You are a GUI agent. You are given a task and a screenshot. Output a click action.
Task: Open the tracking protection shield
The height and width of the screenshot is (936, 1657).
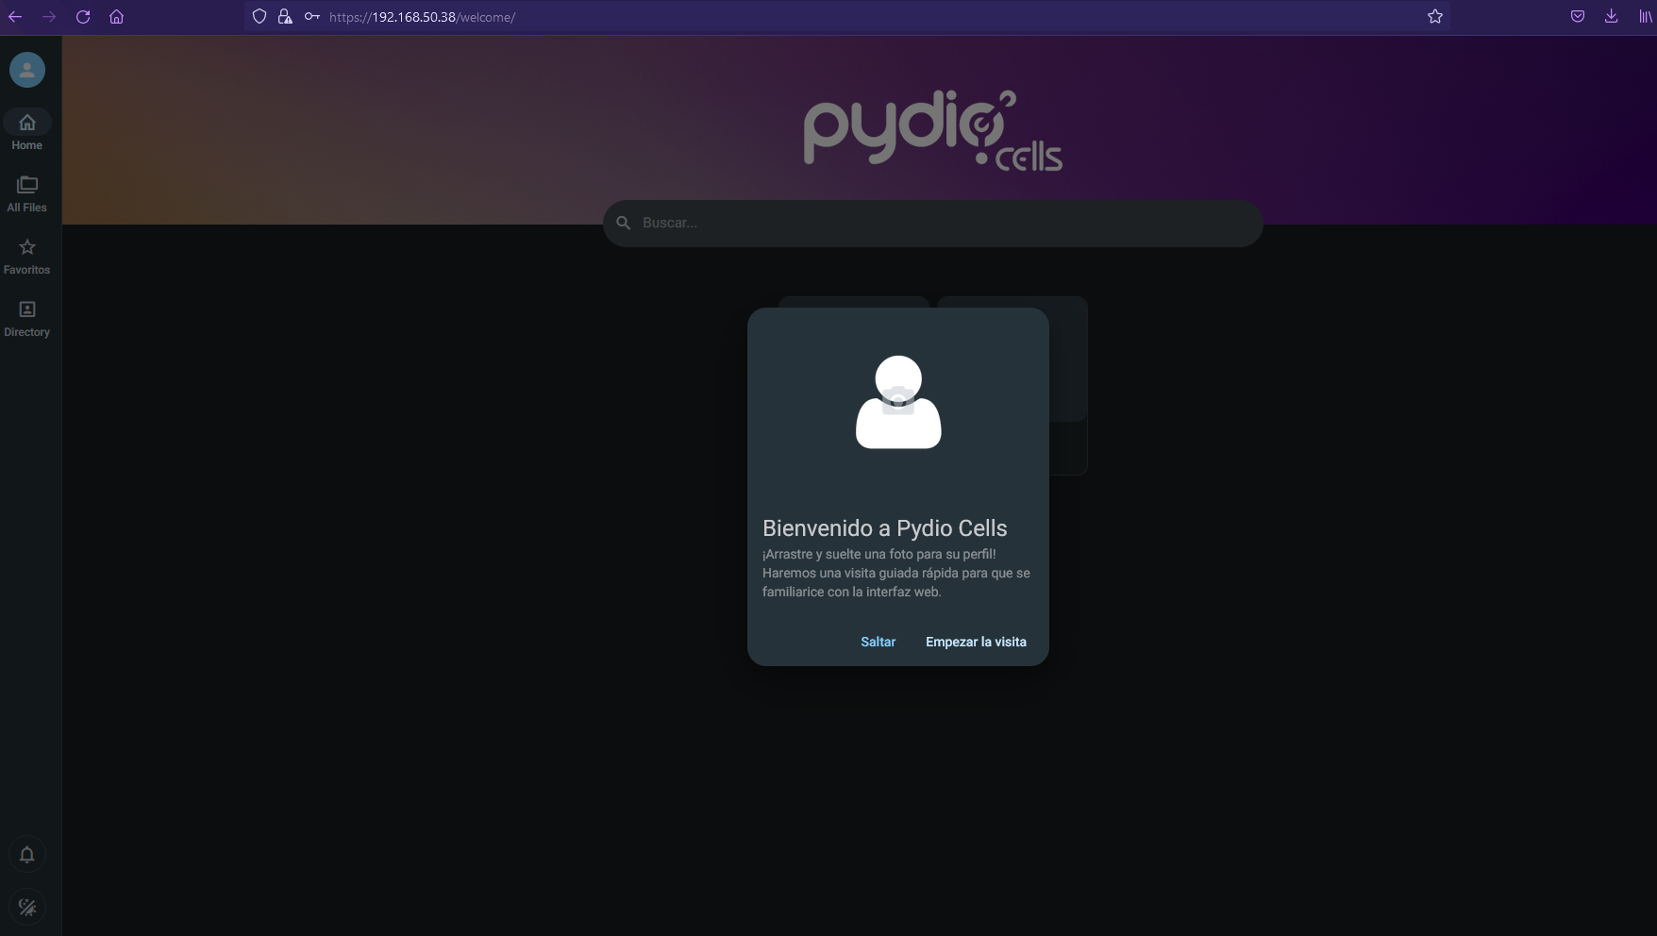tap(259, 17)
